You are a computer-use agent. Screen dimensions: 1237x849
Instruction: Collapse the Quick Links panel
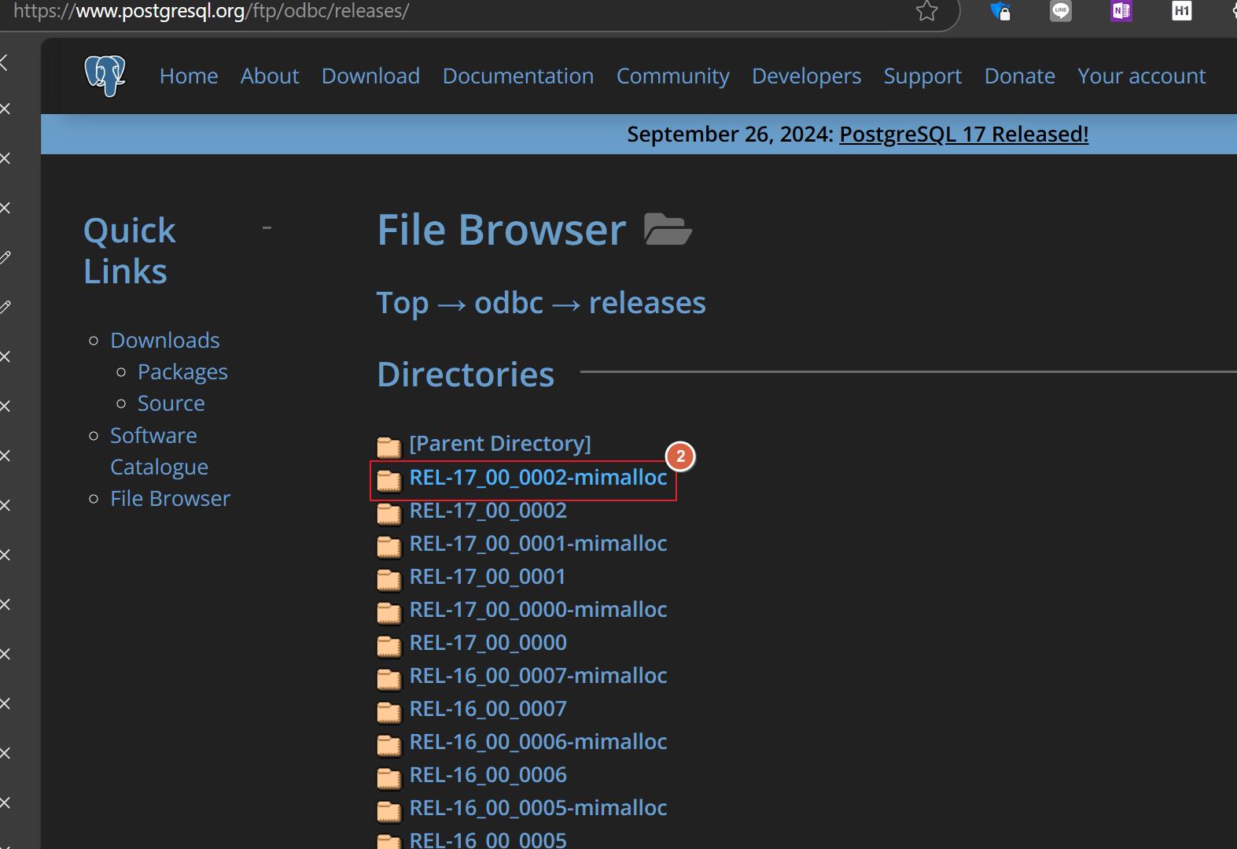pyautogui.click(x=267, y=228)
